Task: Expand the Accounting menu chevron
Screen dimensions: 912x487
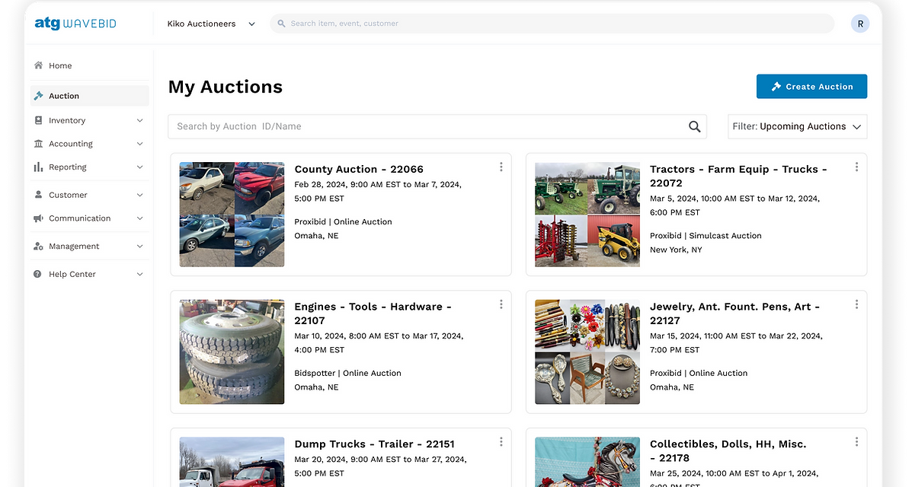Action: tap(139, 144)
